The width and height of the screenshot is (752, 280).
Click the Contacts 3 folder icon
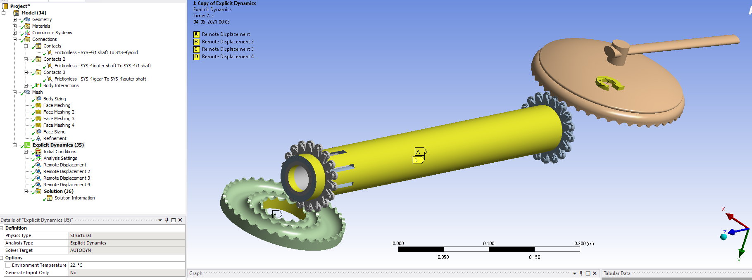[x=38, y=72]
